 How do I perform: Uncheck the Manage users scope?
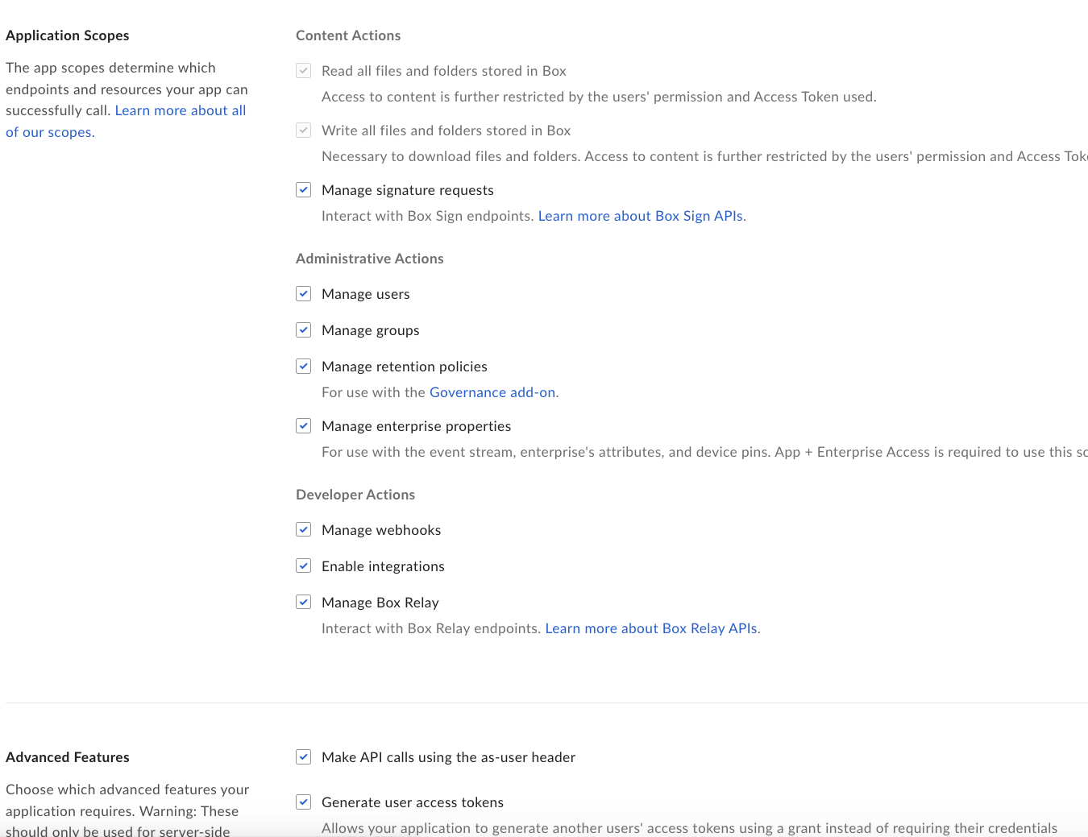[304, 294]
